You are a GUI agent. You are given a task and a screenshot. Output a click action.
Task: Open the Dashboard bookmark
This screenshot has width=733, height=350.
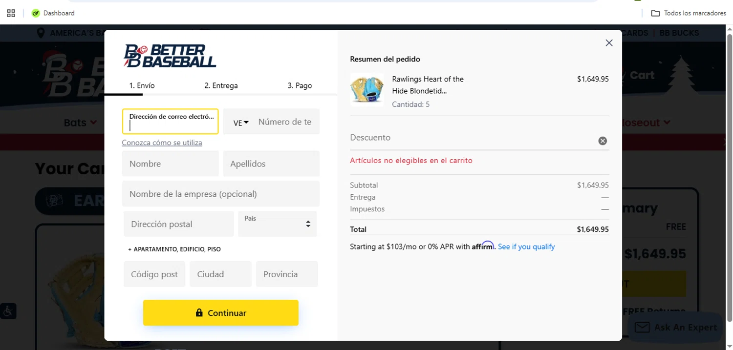[x=53, y=13]
